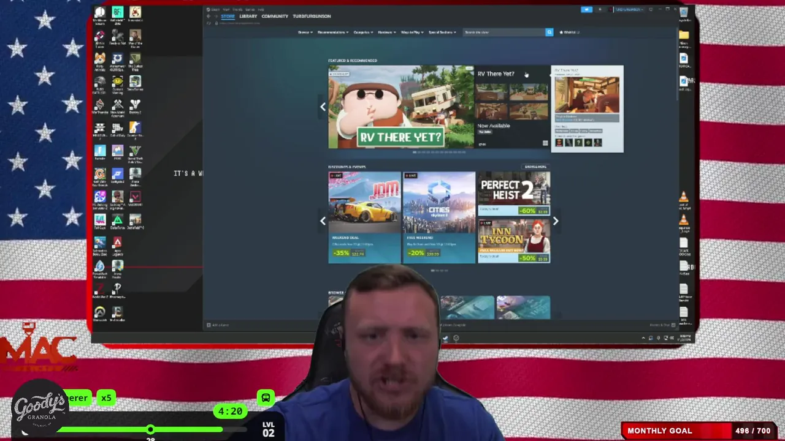The height and width of the screenshot is (441, 785).
Task: Click the RV There Yet? title text
Action: coord(496,73)
